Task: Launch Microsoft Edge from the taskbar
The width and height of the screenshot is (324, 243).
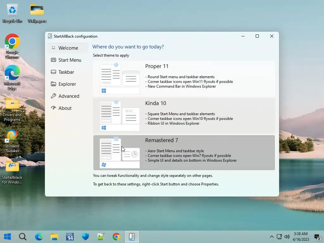Action: point(39,237)
